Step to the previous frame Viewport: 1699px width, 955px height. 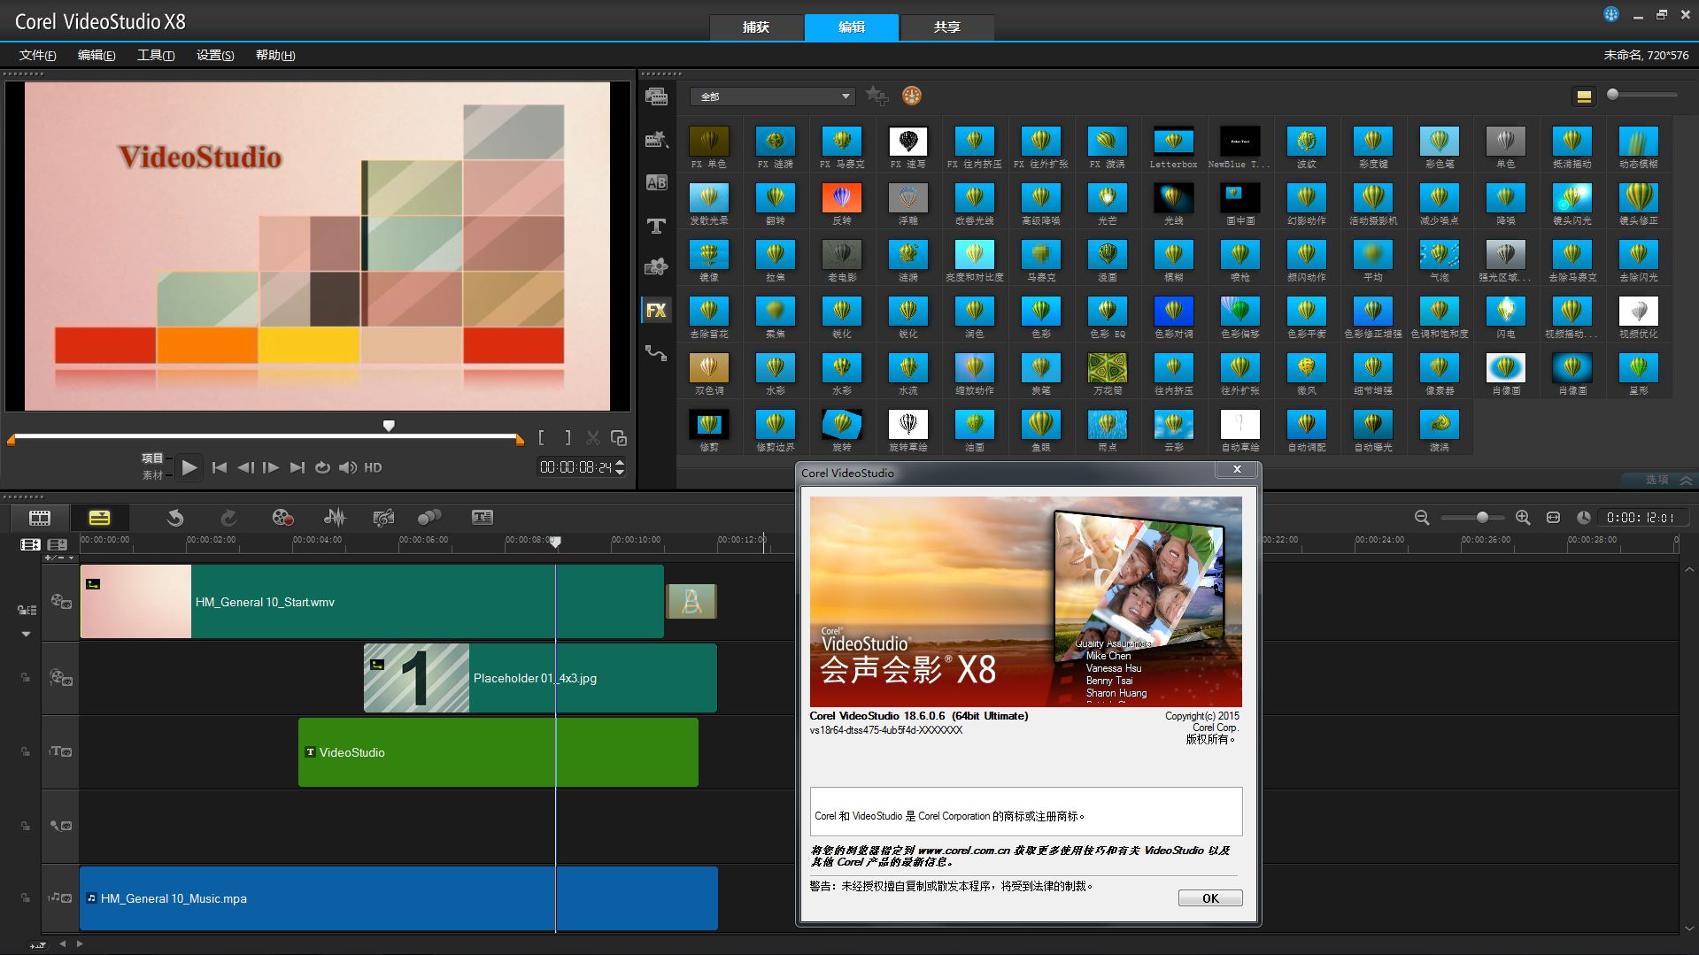245,467
